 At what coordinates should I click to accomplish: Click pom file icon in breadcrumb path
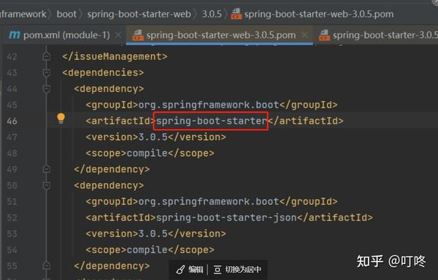point(237,14)
